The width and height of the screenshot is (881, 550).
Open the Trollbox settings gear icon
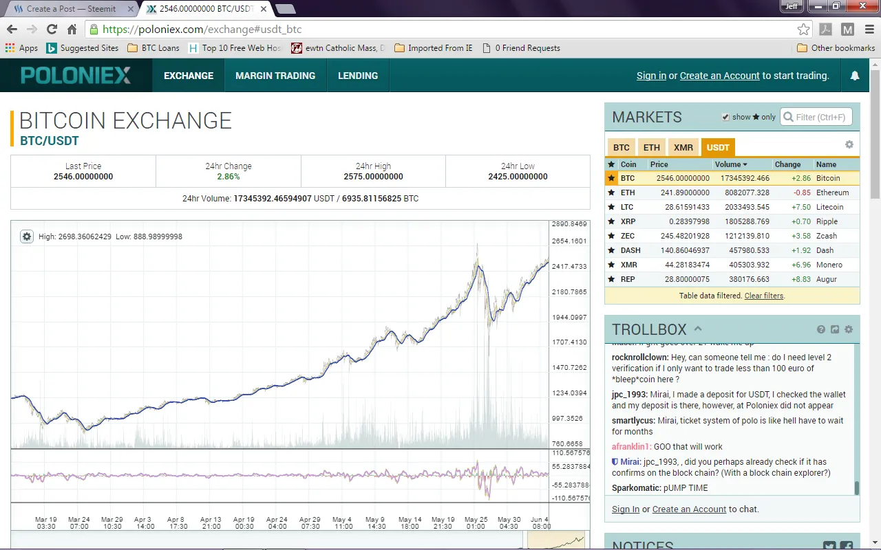click(849, 329)
